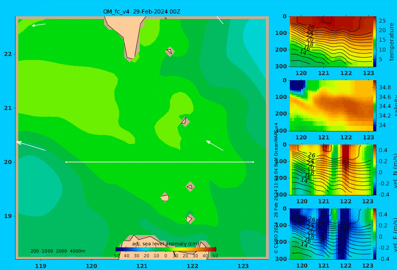Click longitude label 120 below main map
Viewport: 397px width, 270px height.
[91, 266]
